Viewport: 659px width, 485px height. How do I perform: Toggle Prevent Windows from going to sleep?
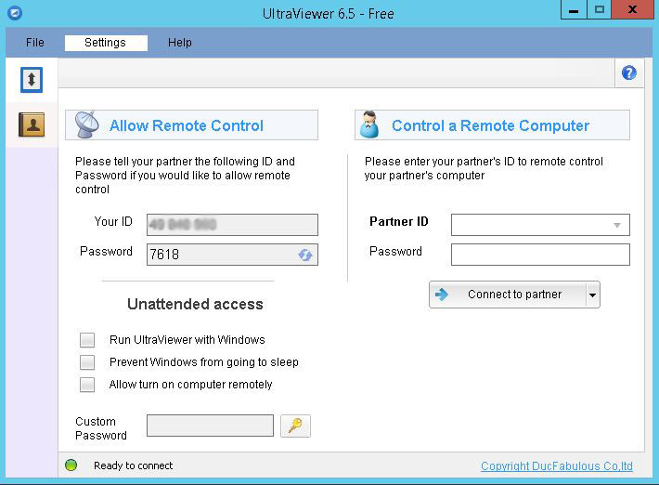(x=87, y=362)
